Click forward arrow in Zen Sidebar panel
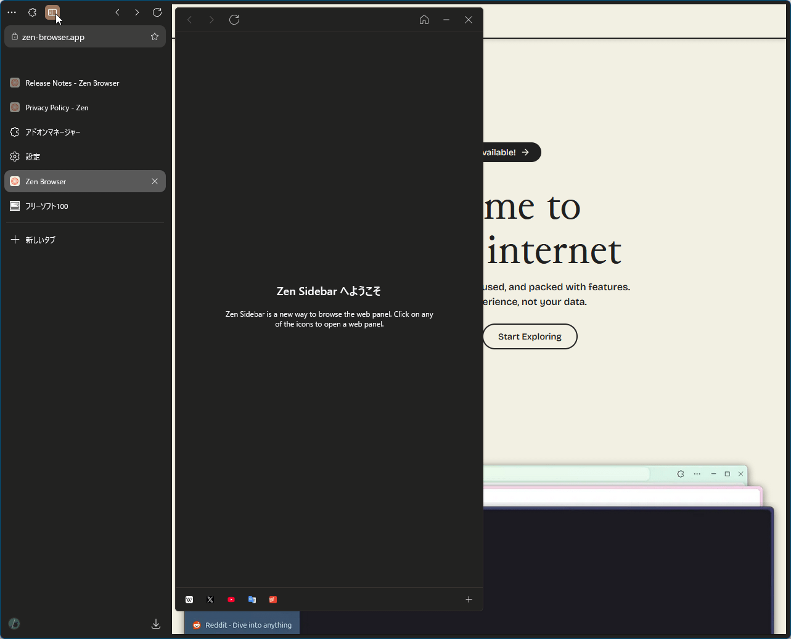Viewport: 791px width, 639px height. coord(211,20)
